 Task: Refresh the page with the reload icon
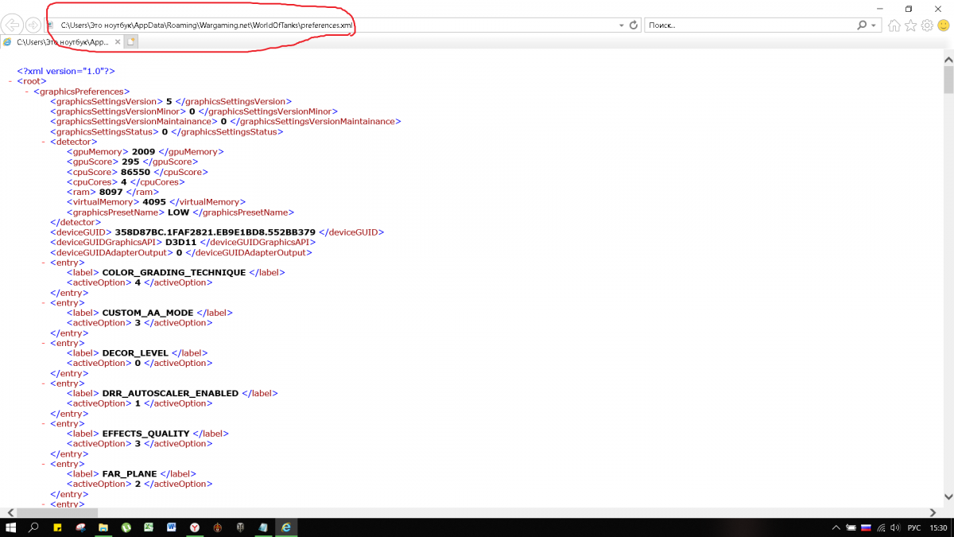click(x=634, y=25)
